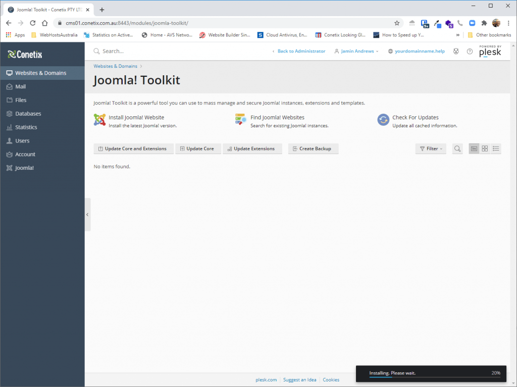517x387 pixels.
Task: Go to Mail in the sidebar
Action: (20, 86)
